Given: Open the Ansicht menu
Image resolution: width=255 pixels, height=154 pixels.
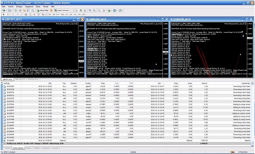Looking at the screenshot, I should [x=11, y=7].
